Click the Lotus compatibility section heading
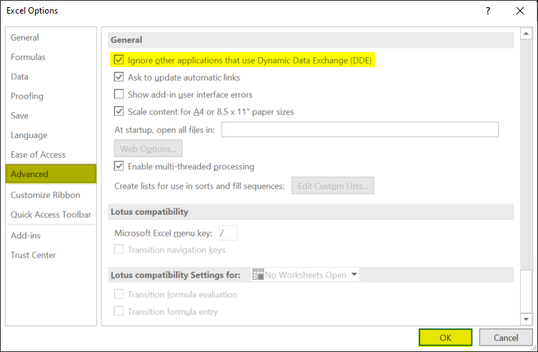This screenshot has height=352, width=538. 149,212
